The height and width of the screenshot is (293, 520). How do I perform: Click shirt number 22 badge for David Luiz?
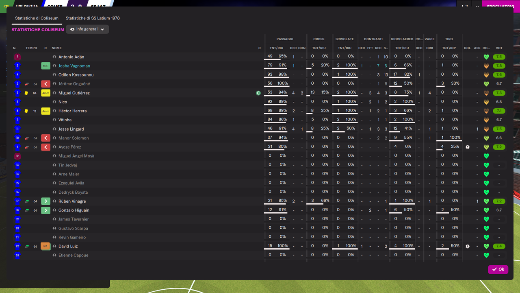17,246
